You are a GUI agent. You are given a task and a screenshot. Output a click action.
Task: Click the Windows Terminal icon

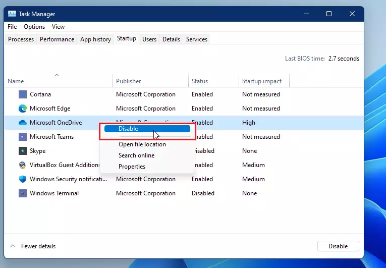tap(23, 193)
